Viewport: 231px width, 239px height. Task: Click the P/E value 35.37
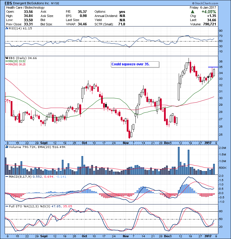click(82, 12)
